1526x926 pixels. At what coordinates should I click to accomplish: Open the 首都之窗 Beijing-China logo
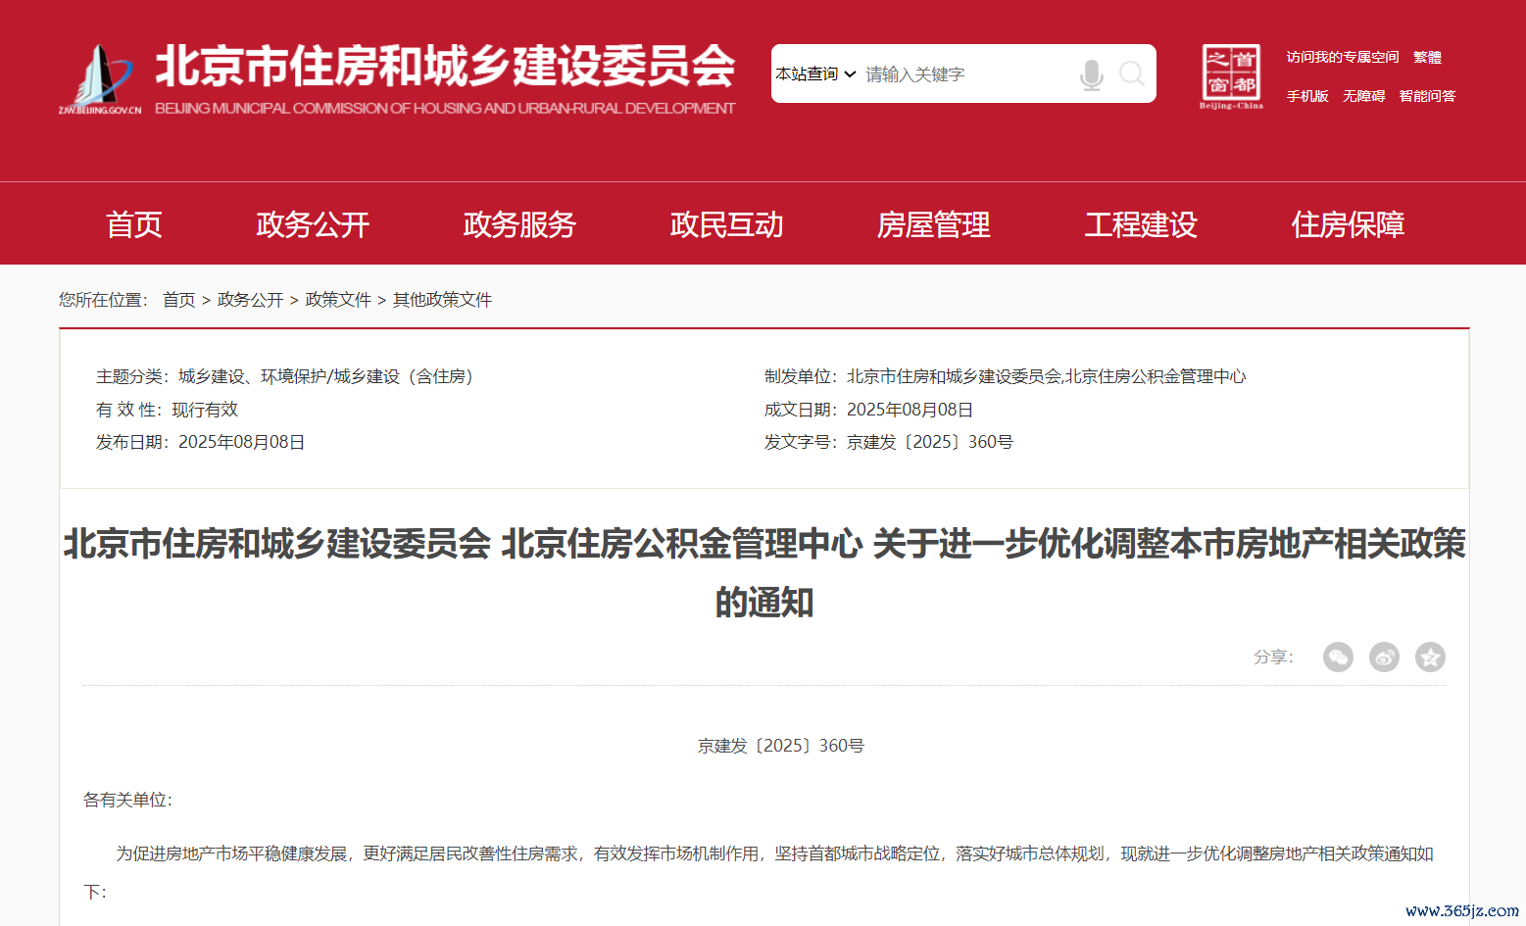coord(1231,76)
